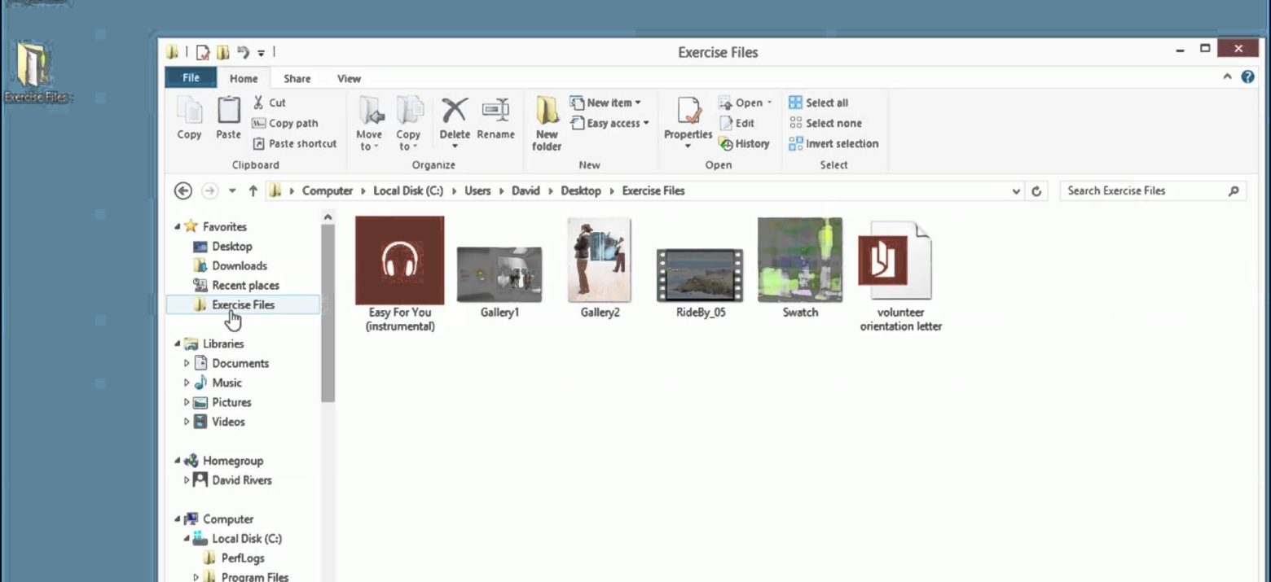
Task: Click the Delete X icon
Action: point(455,112)
